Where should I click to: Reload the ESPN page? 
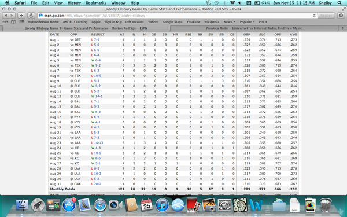314,16
